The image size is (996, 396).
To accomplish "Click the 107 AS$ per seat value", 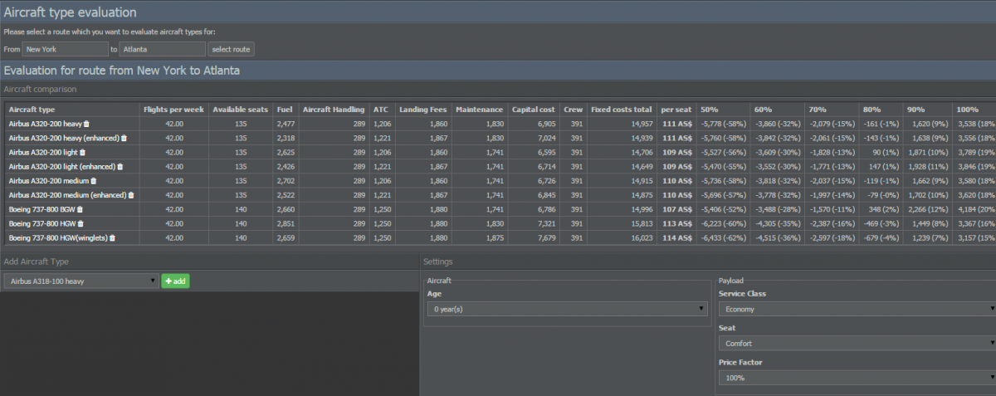I will click(676, 209).
